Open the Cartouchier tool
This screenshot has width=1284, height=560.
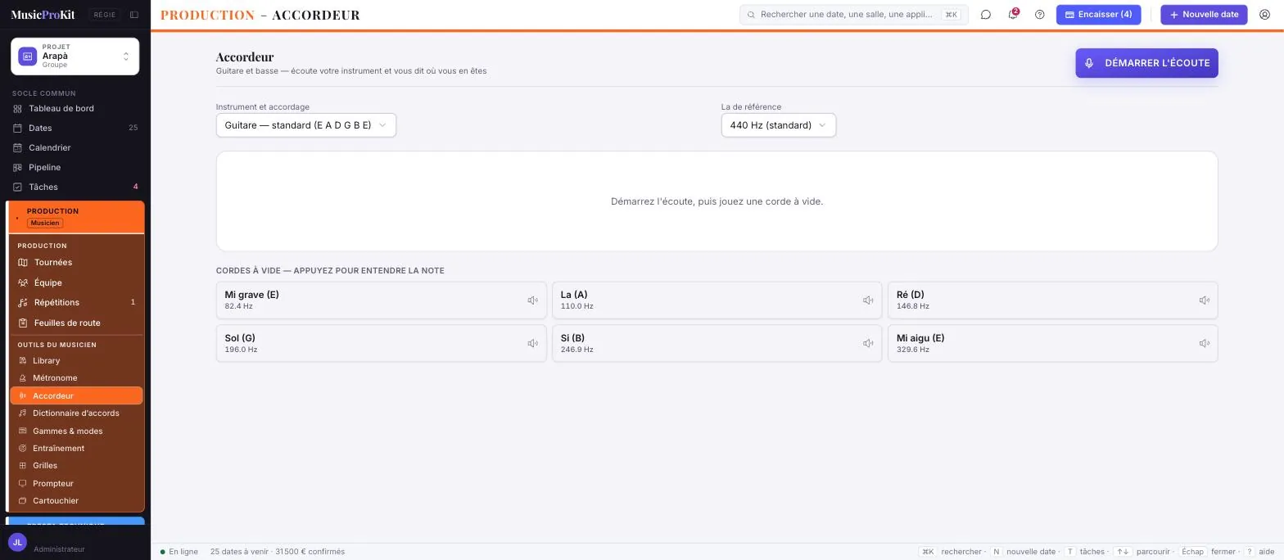point(77,500)
